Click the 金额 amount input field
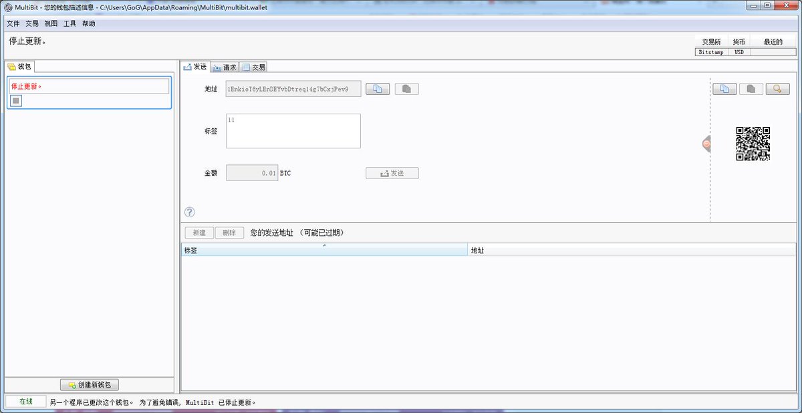802x413 pixels. [x=252, y=173]
